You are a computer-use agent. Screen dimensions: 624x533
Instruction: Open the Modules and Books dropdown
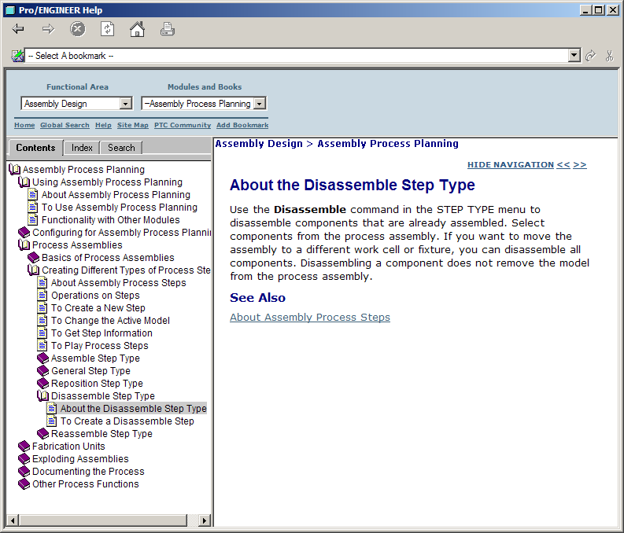click(x=260, y=104)
